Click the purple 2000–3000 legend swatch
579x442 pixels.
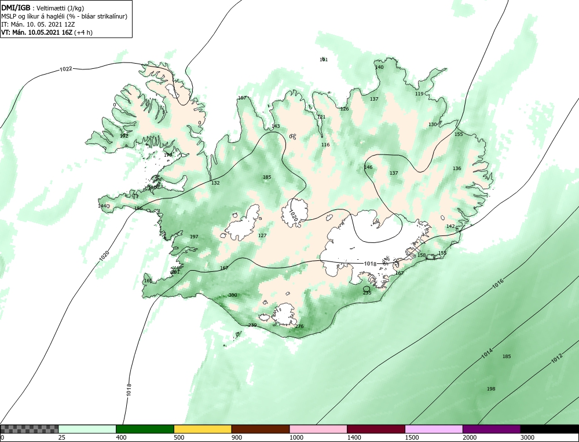click(492, 429)
